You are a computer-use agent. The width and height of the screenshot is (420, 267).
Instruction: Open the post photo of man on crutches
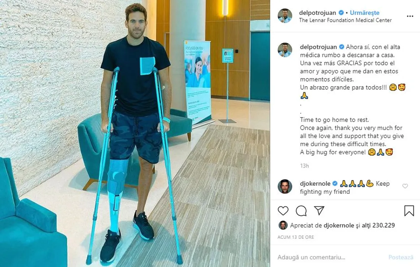[135, 133]
